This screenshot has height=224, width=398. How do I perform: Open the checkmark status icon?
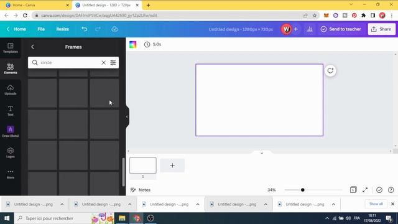click(379, 190)
